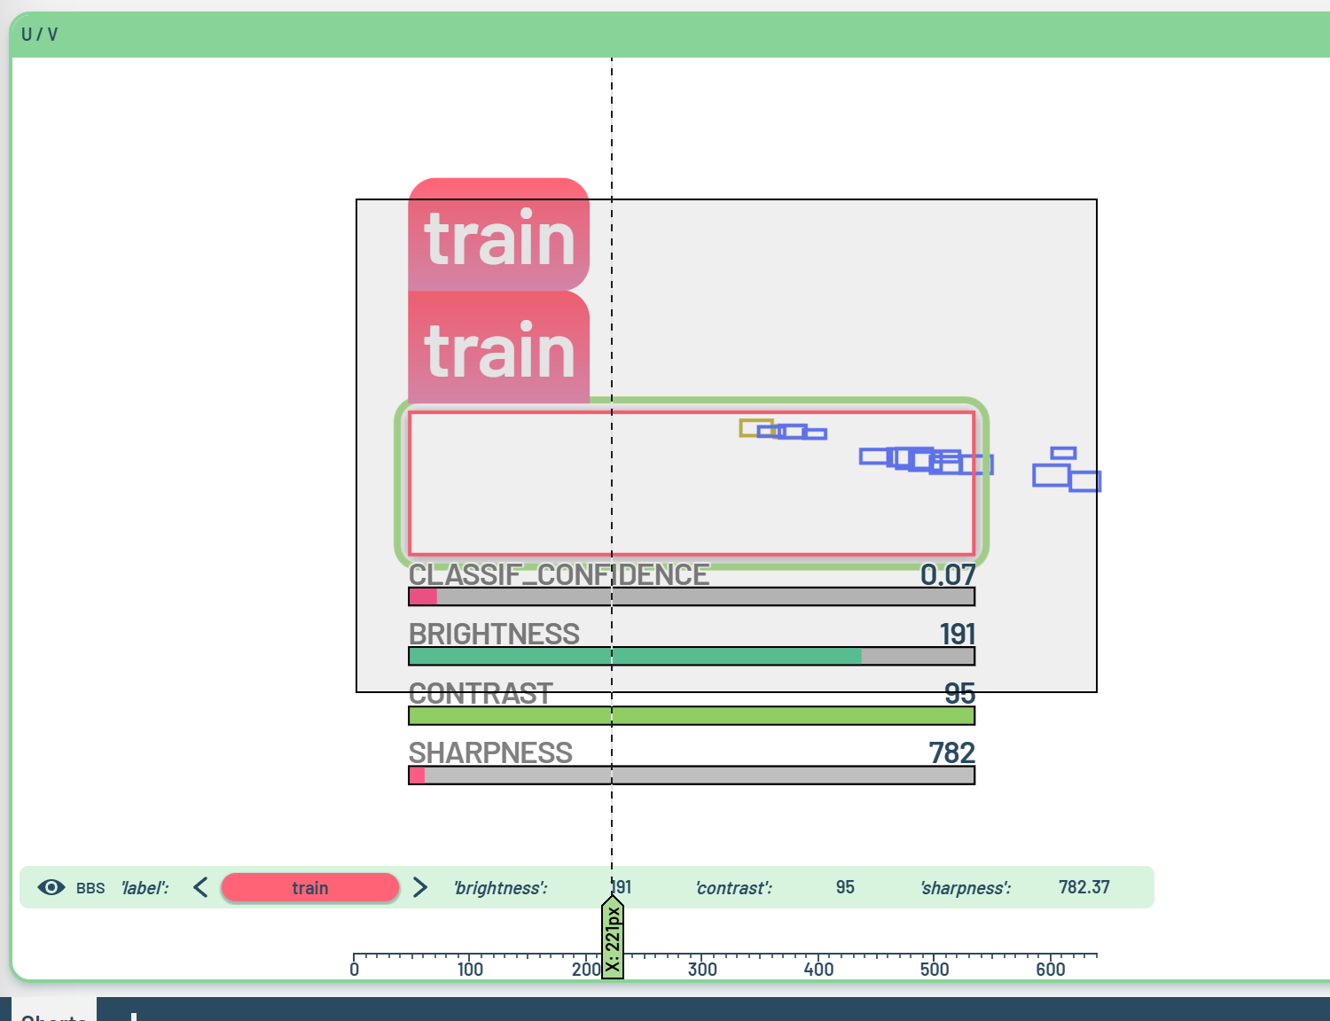Select the upper train label tag

[x=498, y=235]
